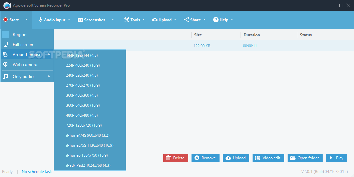Click the Web camera icon

point(5,64)
